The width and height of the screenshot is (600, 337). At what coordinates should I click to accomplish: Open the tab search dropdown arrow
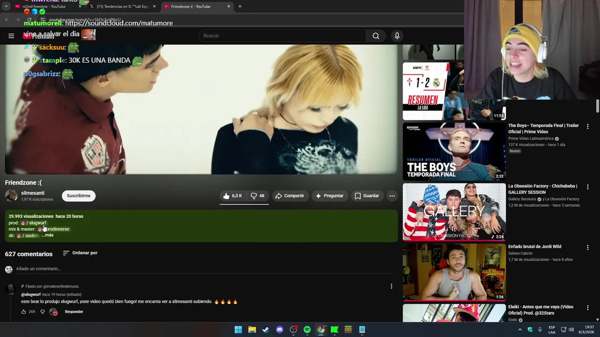click(6, 7)
